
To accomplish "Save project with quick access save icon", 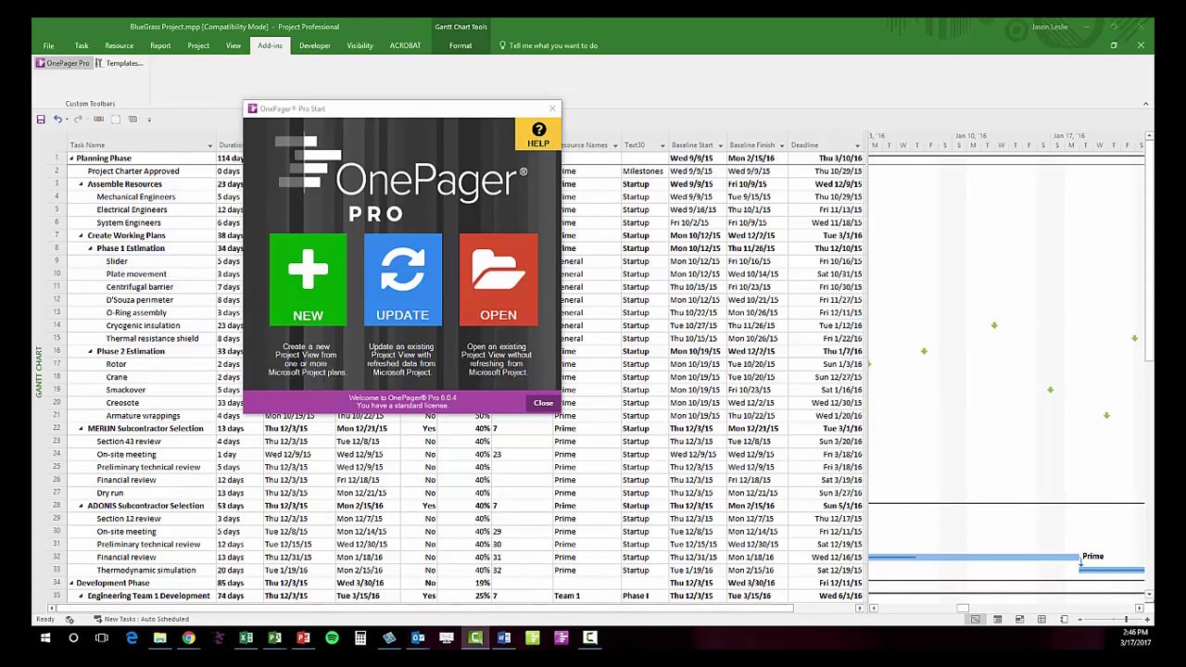I will (x=41, y=119).
